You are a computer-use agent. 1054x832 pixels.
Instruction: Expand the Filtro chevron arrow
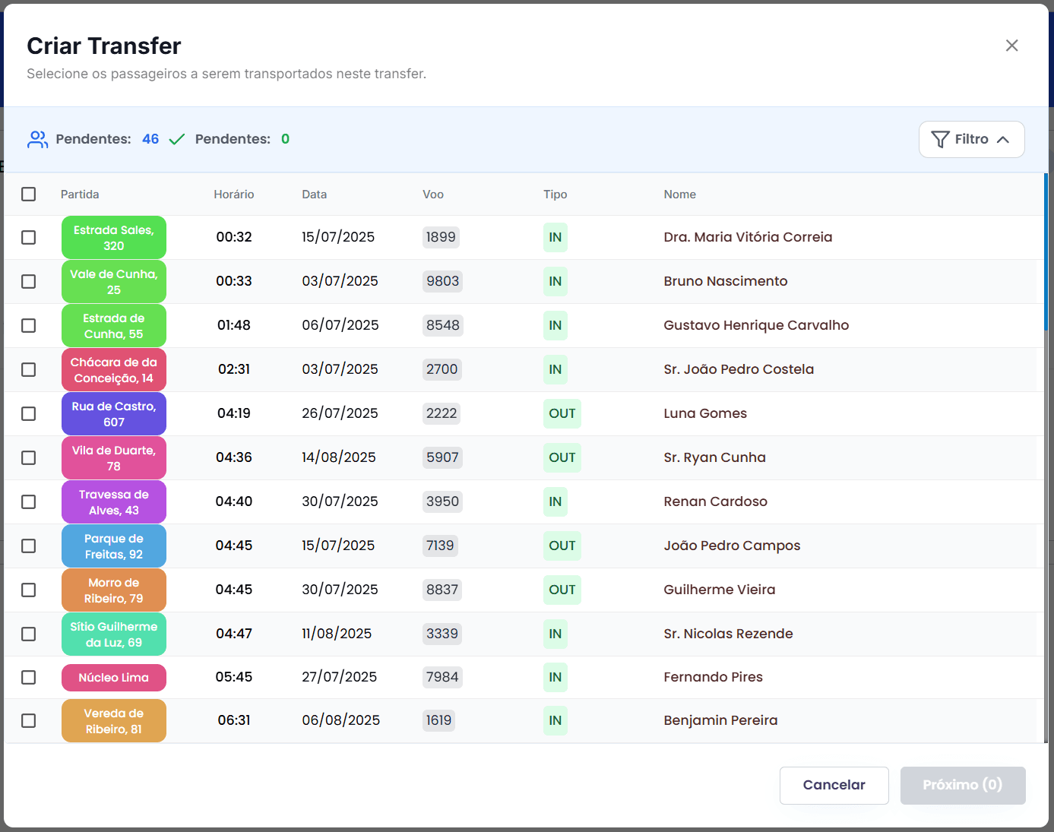tap(1003, 139)
